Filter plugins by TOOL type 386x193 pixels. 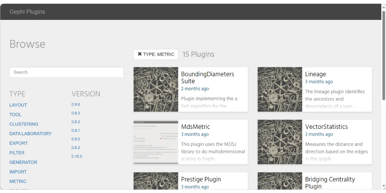(x=15, y=115)
